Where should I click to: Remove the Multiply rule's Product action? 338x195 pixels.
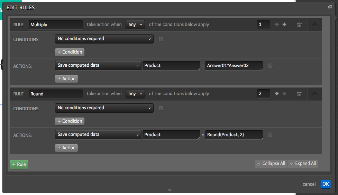tap(270, 65)
